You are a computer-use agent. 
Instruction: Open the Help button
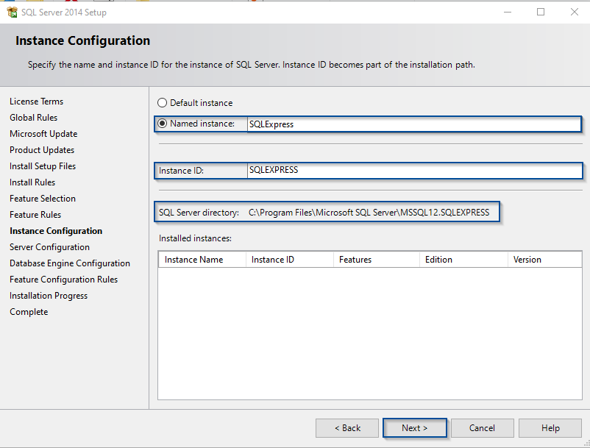click(550, 428)
